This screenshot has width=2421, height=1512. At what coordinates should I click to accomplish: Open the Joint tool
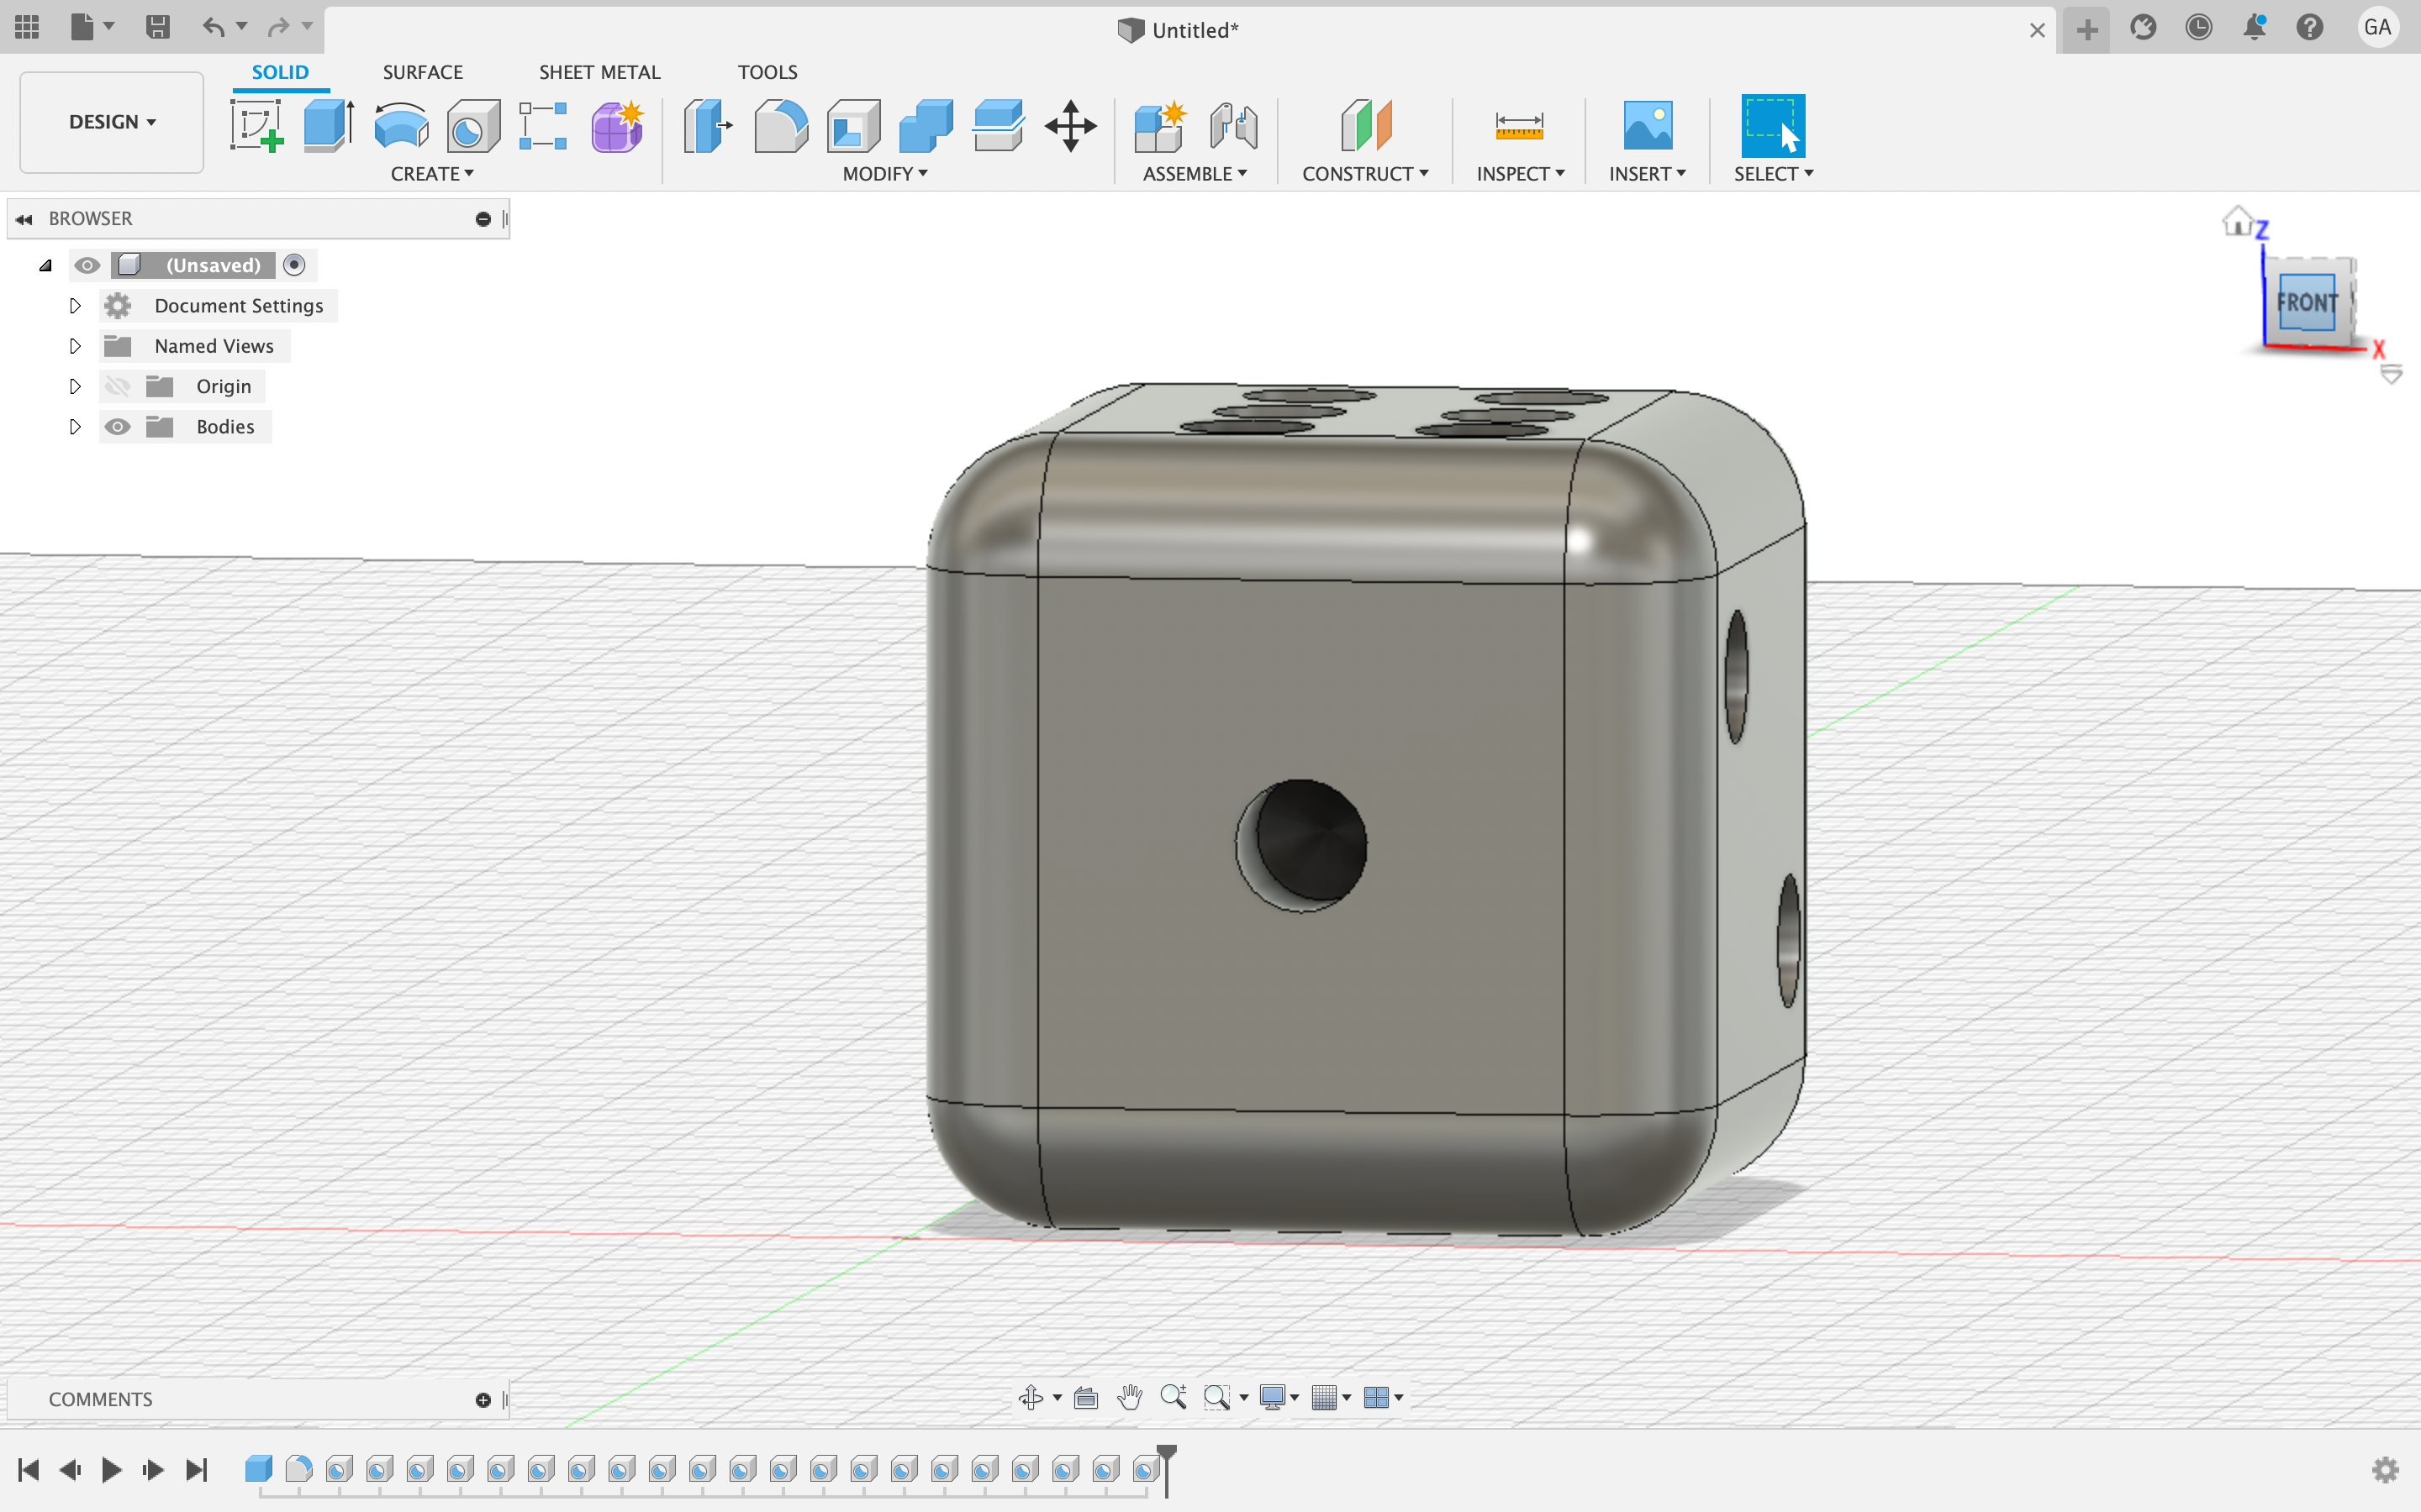(1232, 126)
